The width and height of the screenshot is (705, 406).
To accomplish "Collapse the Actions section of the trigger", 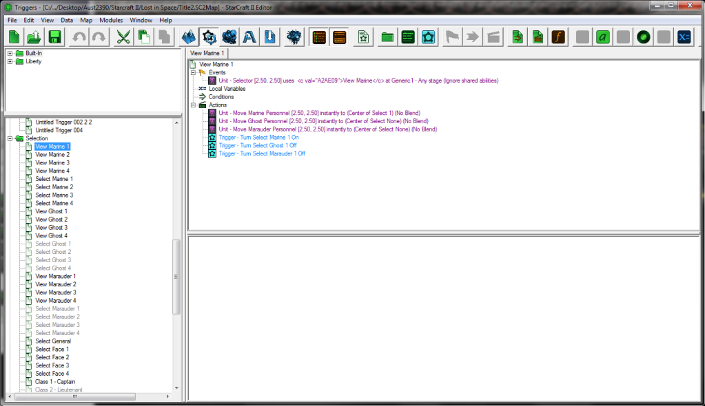I will click(194, 105).
